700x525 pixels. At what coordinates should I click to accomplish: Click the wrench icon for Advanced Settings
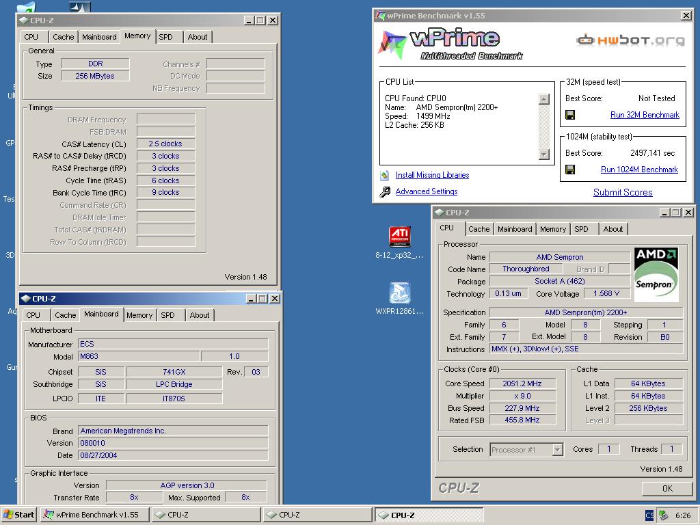coord(384,192)
